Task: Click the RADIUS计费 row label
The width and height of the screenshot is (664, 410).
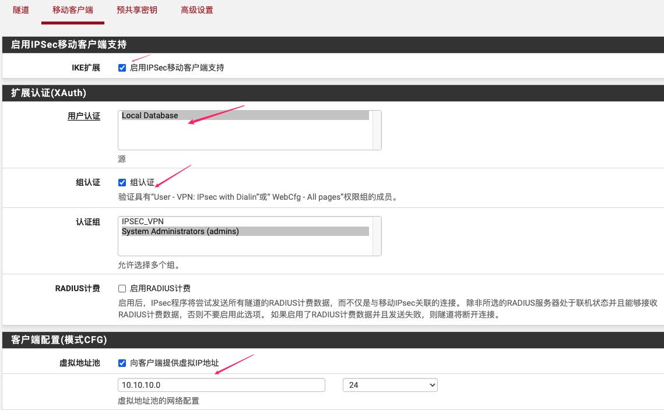Action: pyautogui.click(x=78, y=289)
